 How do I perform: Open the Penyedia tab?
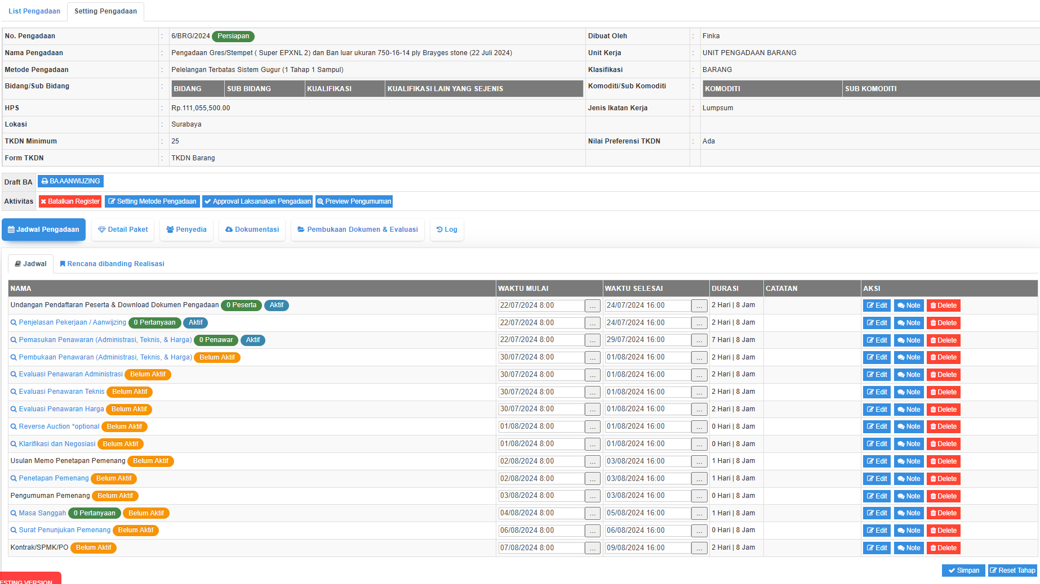186,230
